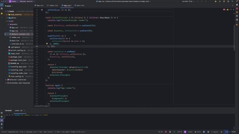
Task: Click the 2 spaces indent status
Action: 215,132
